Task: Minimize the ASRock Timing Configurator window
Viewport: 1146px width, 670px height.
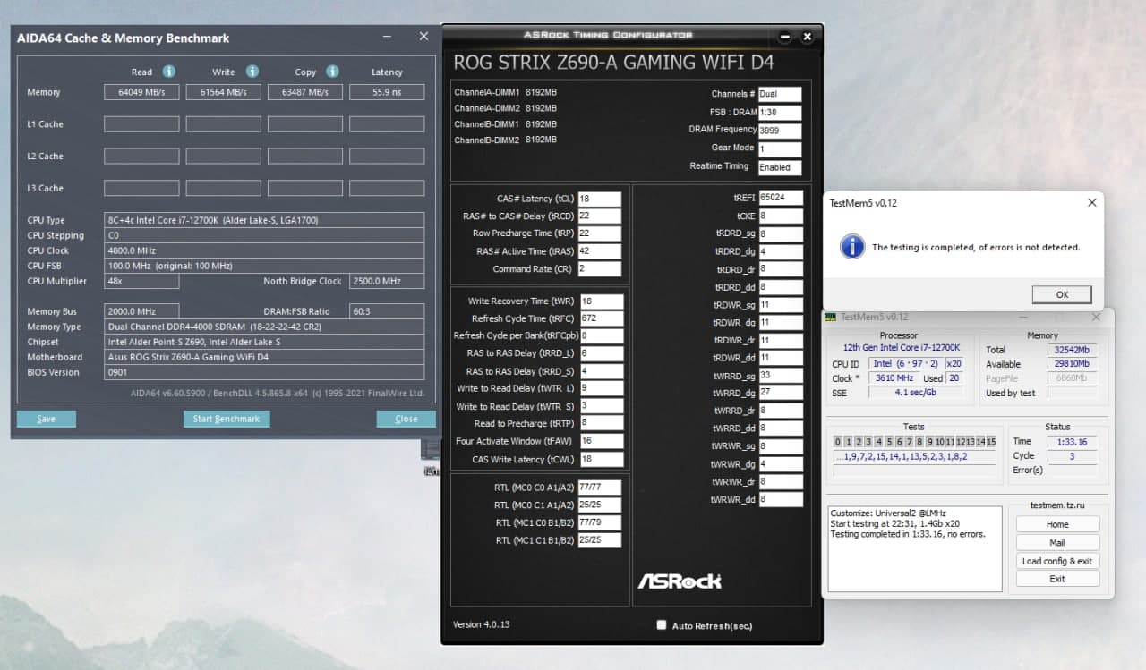Action: pos(785,37)
